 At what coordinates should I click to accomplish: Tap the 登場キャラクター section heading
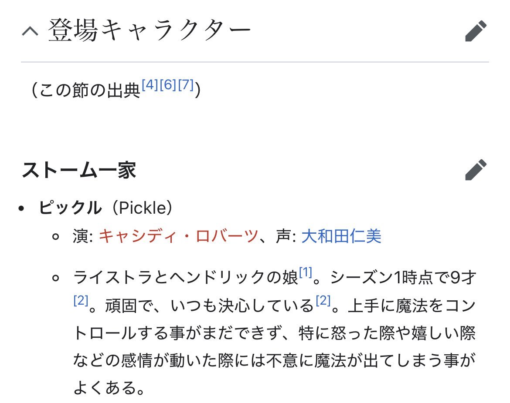click(150, 30)
